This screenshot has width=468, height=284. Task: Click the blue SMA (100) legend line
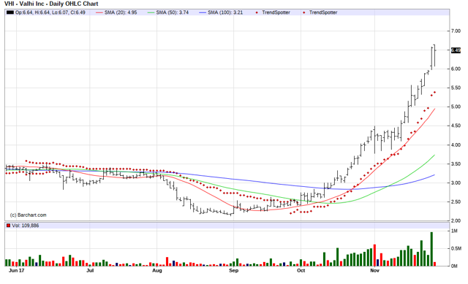click(203, 12)
